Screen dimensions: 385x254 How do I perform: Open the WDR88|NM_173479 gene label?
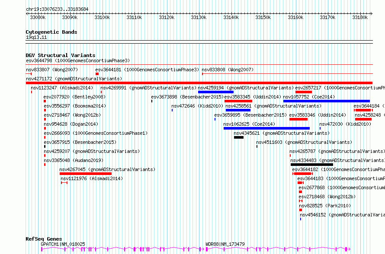pos(225,244)
